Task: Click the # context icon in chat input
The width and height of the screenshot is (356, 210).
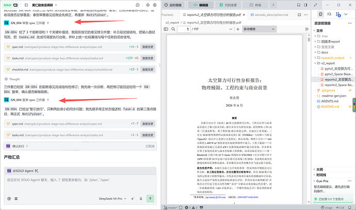Action: pos(16,199)
